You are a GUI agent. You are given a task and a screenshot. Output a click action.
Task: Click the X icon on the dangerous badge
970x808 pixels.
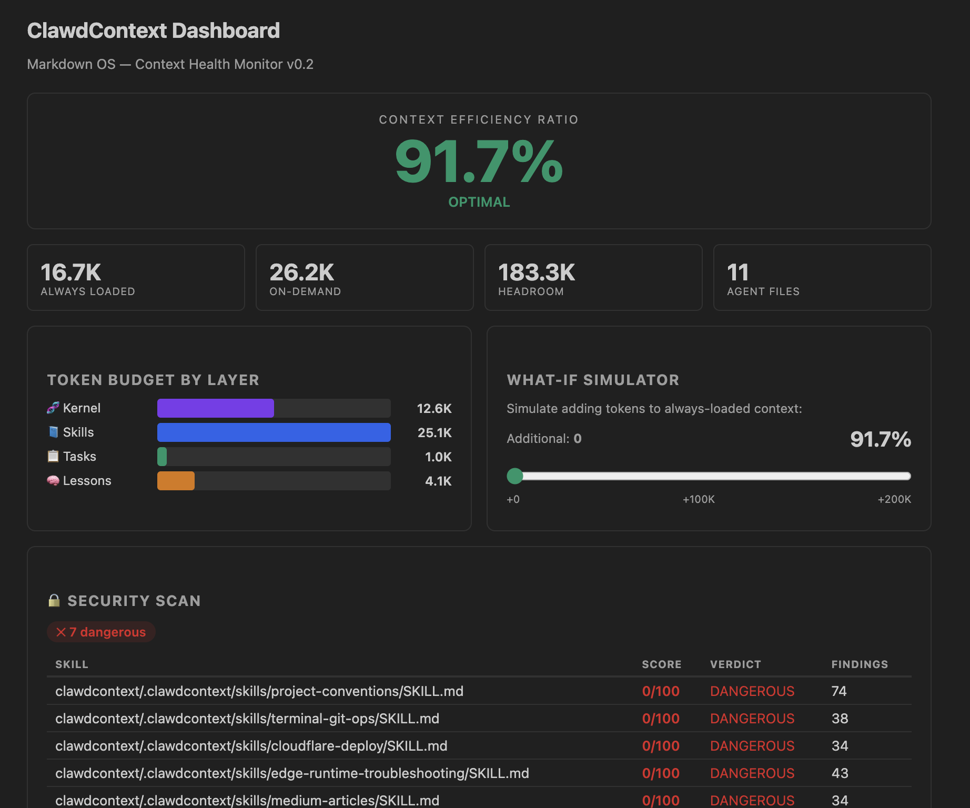tap(63, 632)
